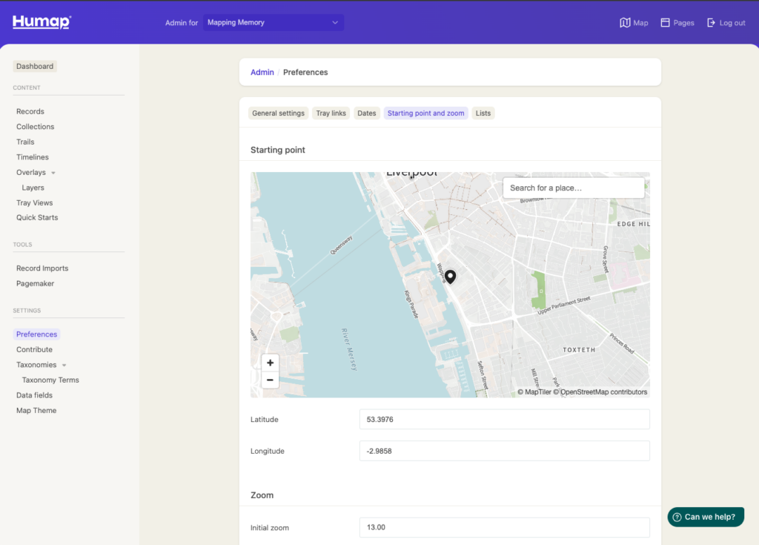Open the Map view icon
The image size is (759, 545).
tap(625, 23)
